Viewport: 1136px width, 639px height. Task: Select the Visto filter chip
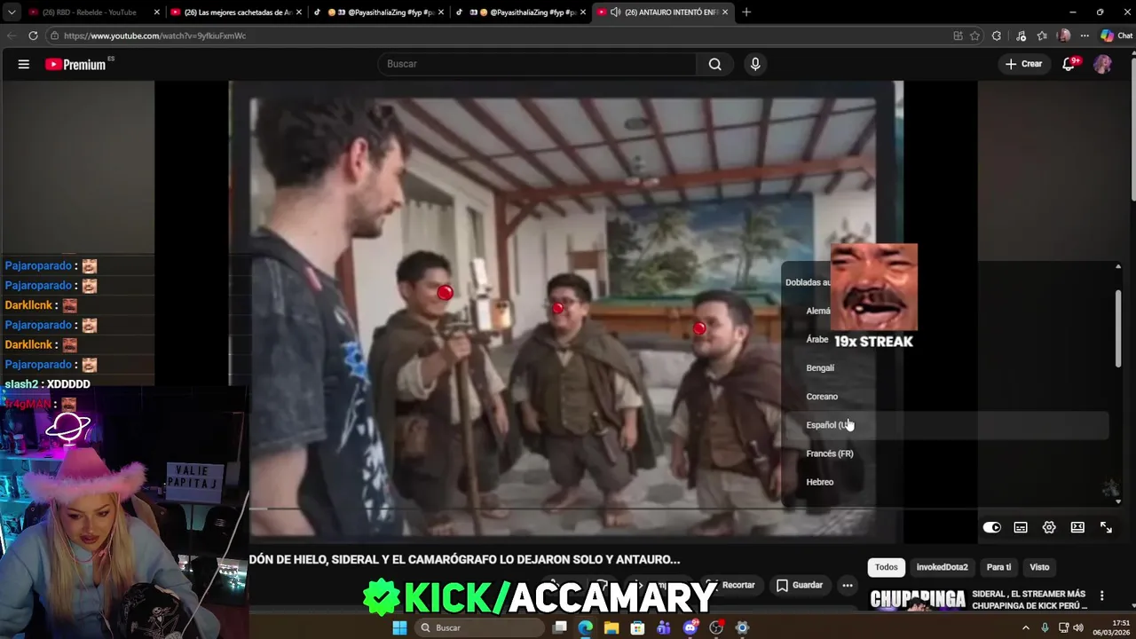[1039, 567]
